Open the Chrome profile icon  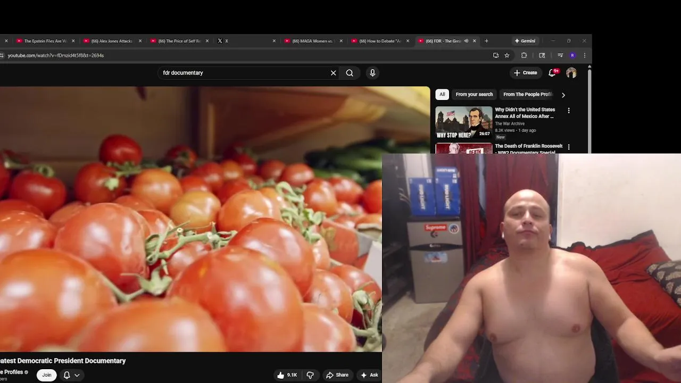(x=572, y=55)
